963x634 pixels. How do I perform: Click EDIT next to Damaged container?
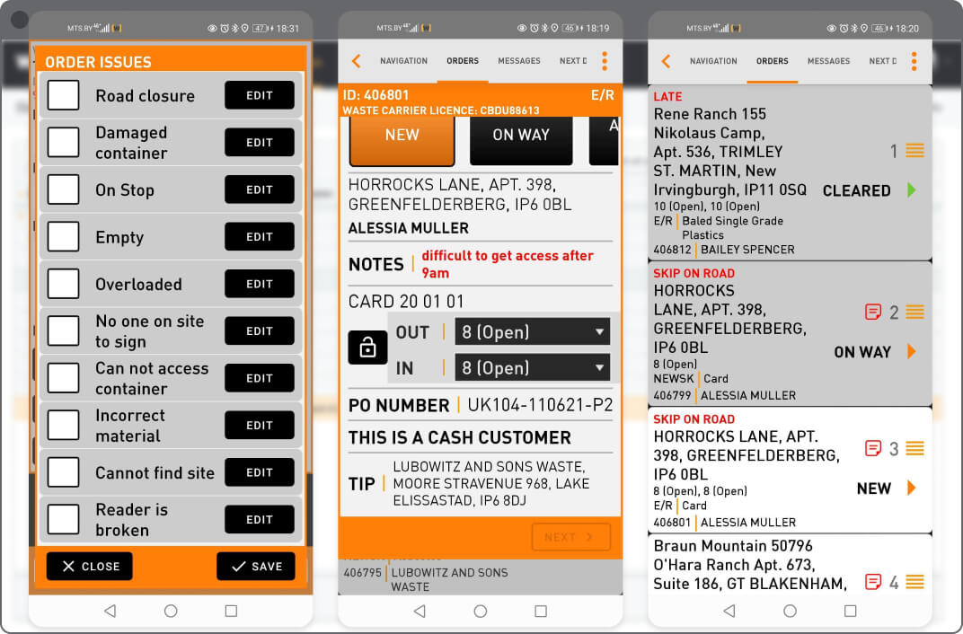(x=260, y=142)
